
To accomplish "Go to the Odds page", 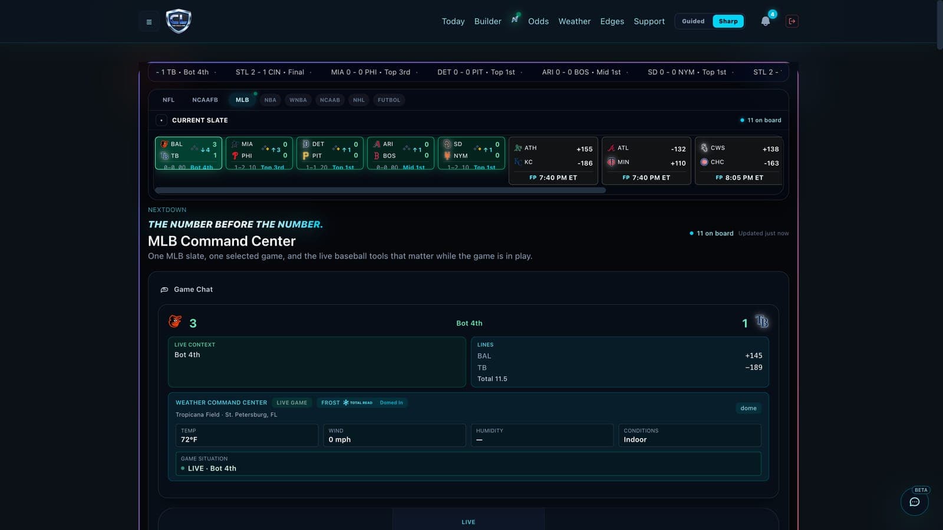I will 538,21.
